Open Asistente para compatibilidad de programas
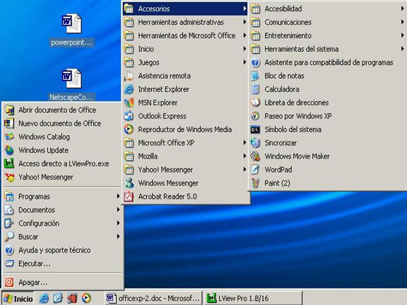The height and width of the screenshot is (305, 407). (328, 63)
